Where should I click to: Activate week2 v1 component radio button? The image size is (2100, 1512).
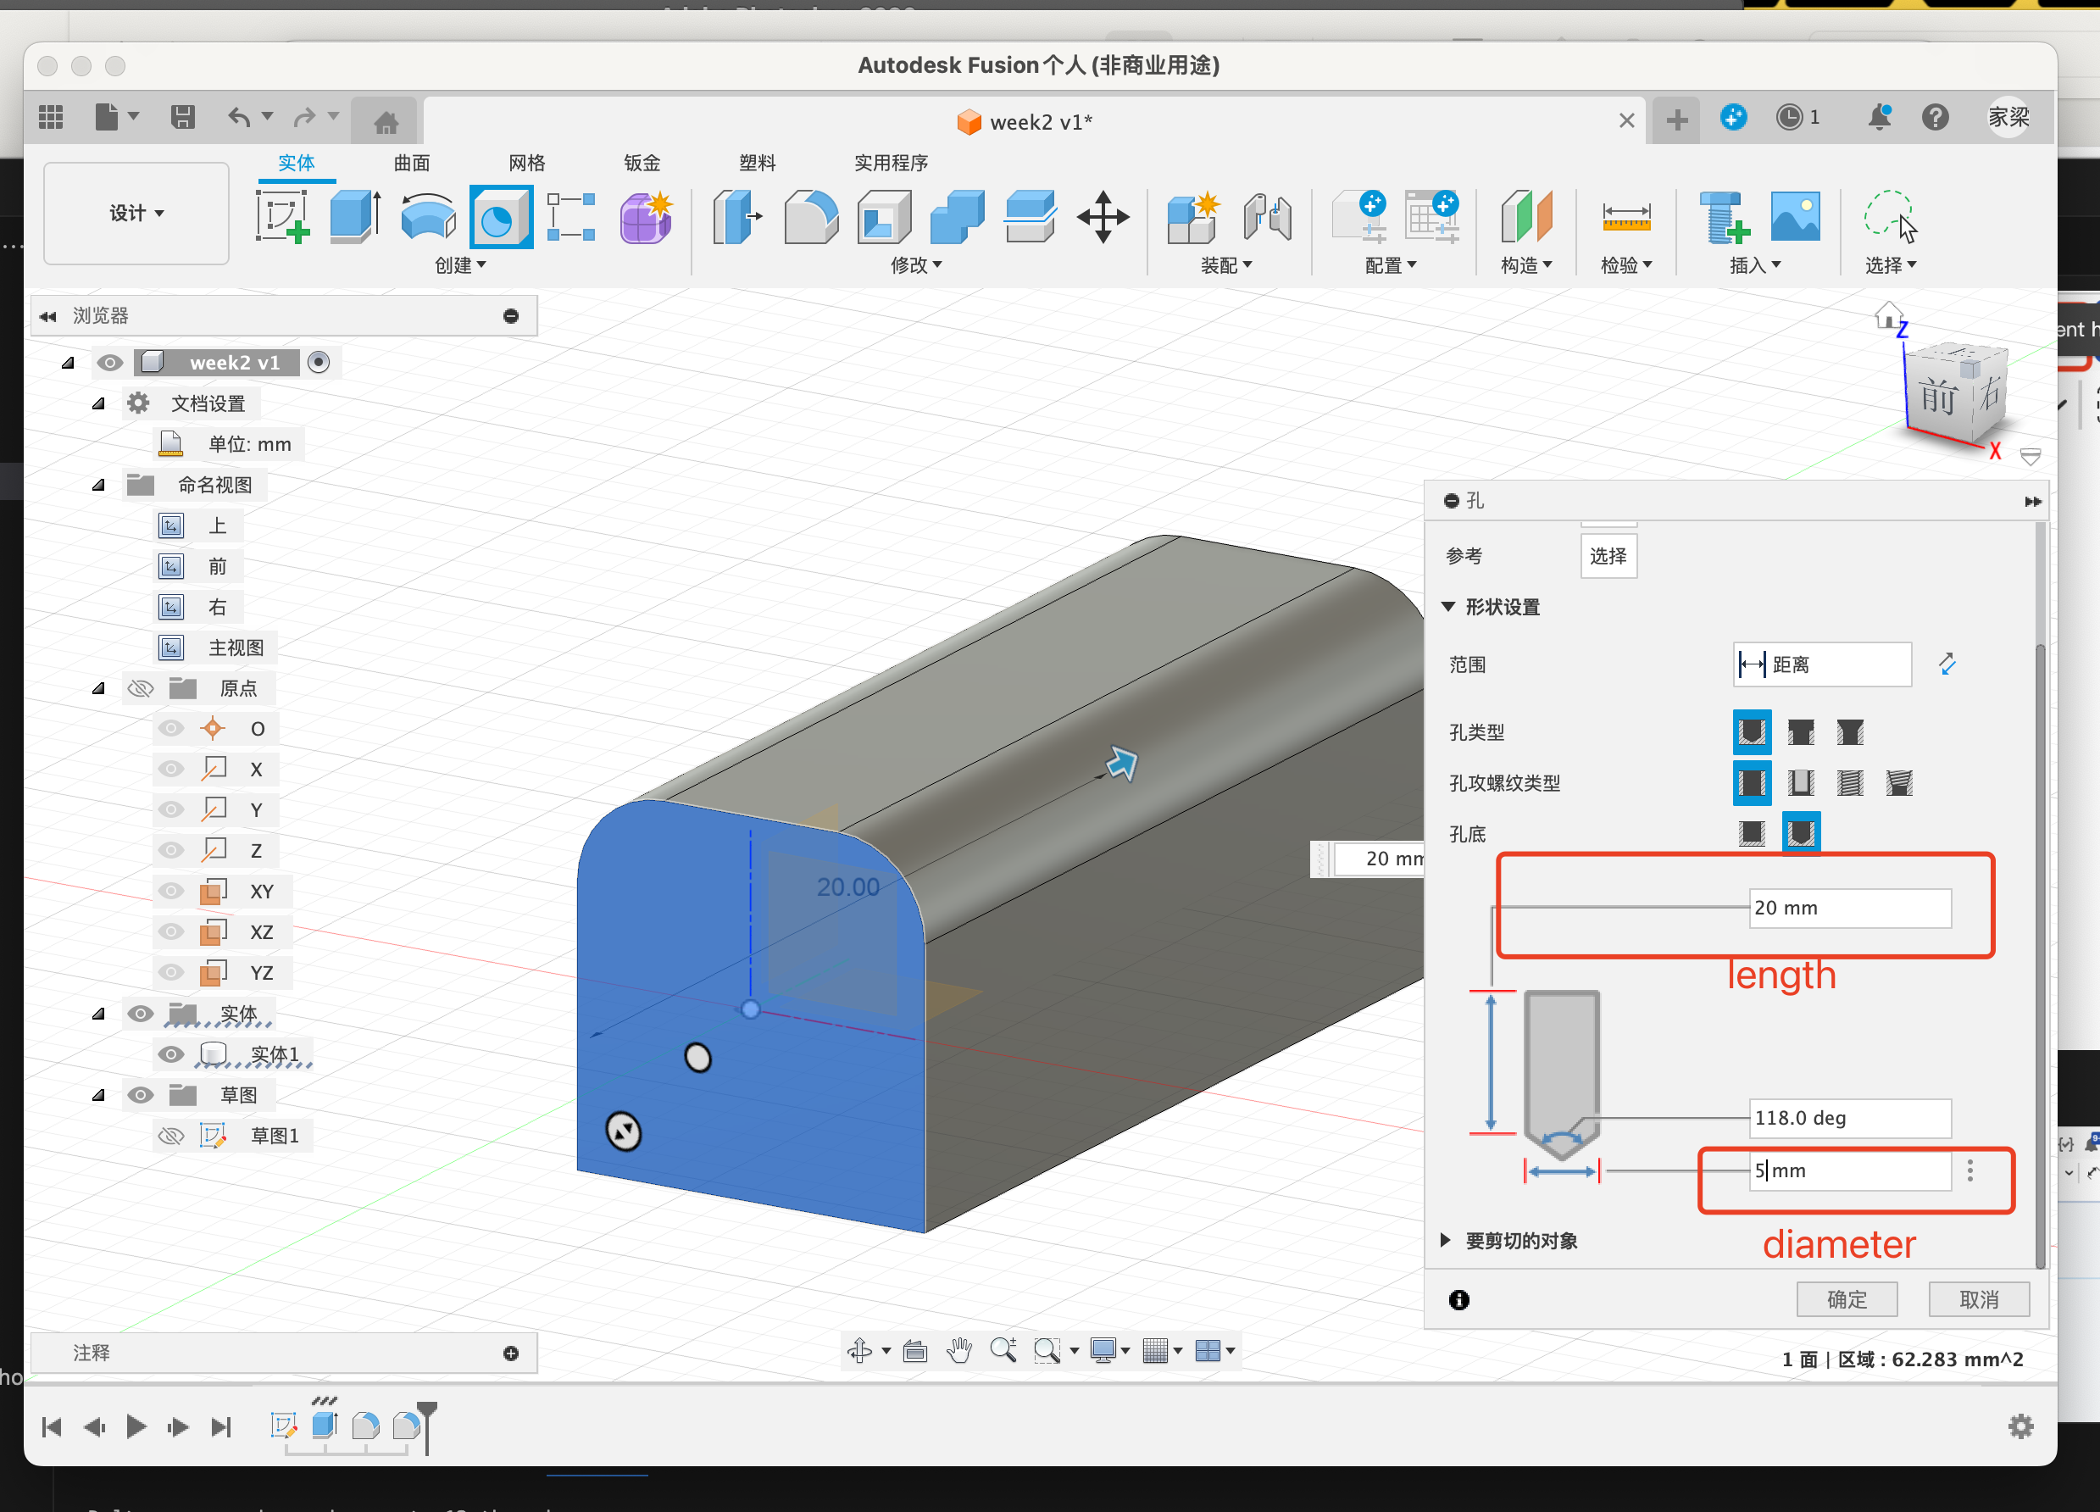pyautogui.click(x=319, y=362)
